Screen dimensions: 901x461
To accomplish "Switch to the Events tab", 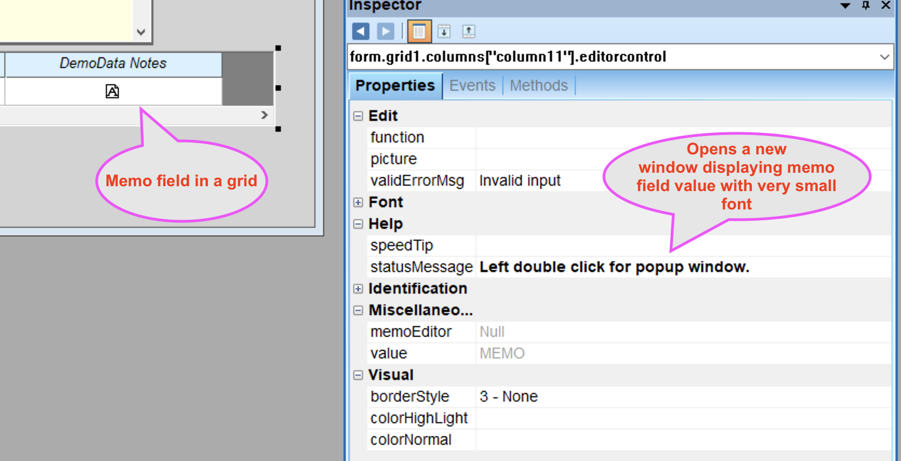I will pos(472,86).
